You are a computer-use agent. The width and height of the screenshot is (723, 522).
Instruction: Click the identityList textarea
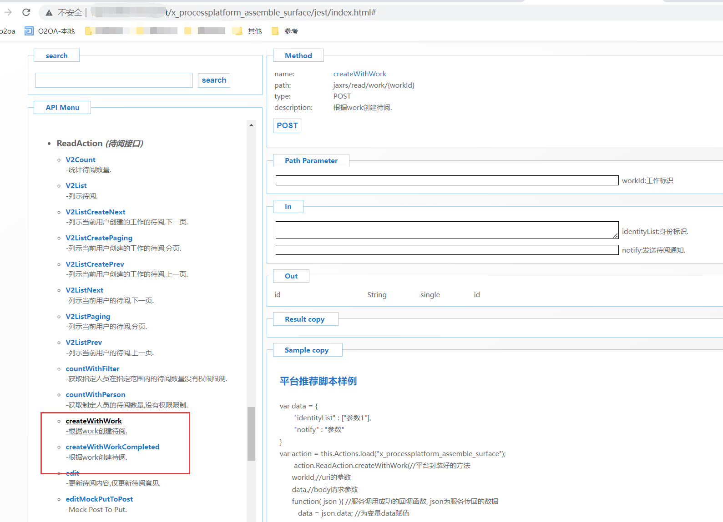[x=446, y=230]
